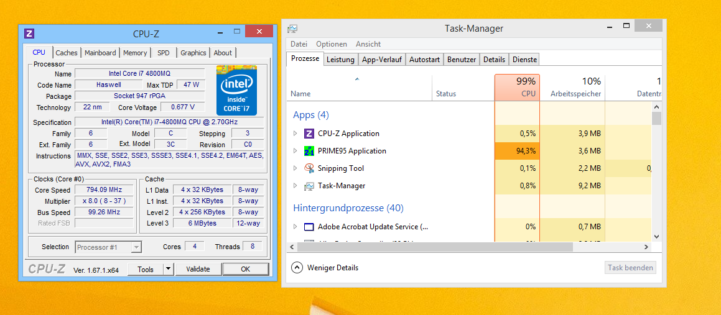Click the Core Voltage 0.677 V field
The height and width of the screenshot is (315, 721).
pyautogui.click(x=182, y=107)
